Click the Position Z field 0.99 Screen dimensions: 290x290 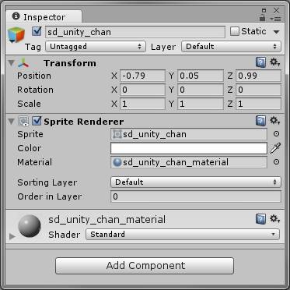(258, 76)
